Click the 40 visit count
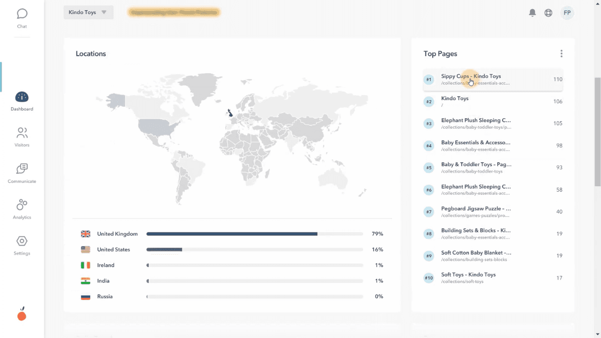 (x=559, y=212)
